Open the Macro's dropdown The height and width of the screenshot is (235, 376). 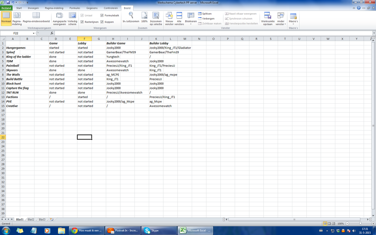click(x=293, y=19)
